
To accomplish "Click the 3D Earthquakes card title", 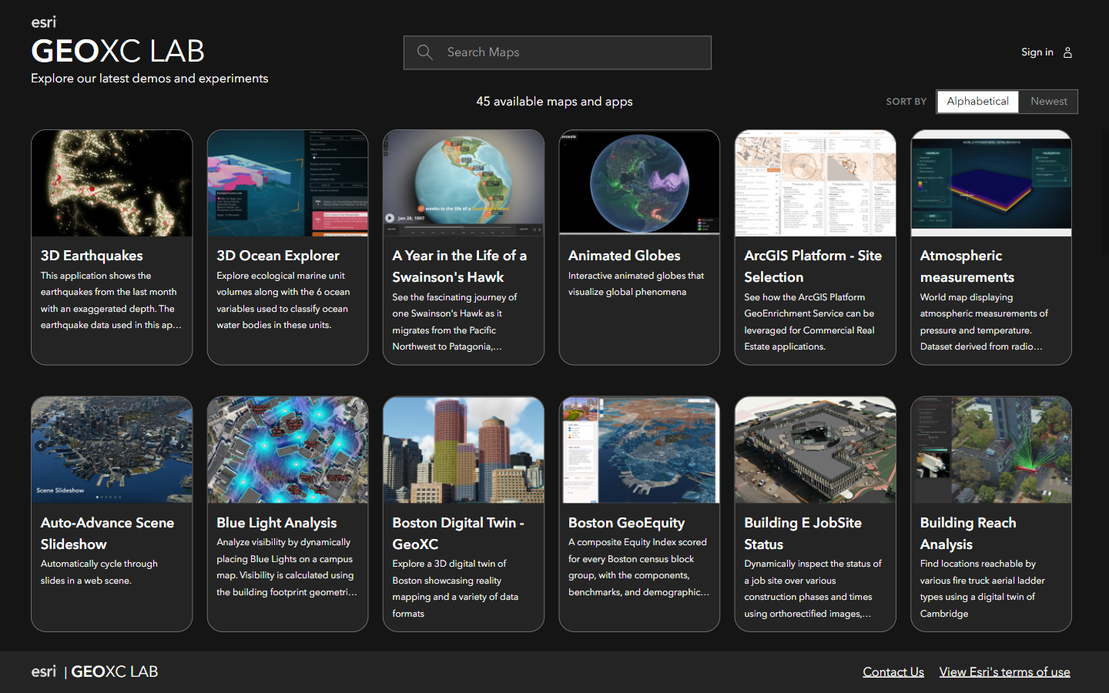I will pos(92,256).
